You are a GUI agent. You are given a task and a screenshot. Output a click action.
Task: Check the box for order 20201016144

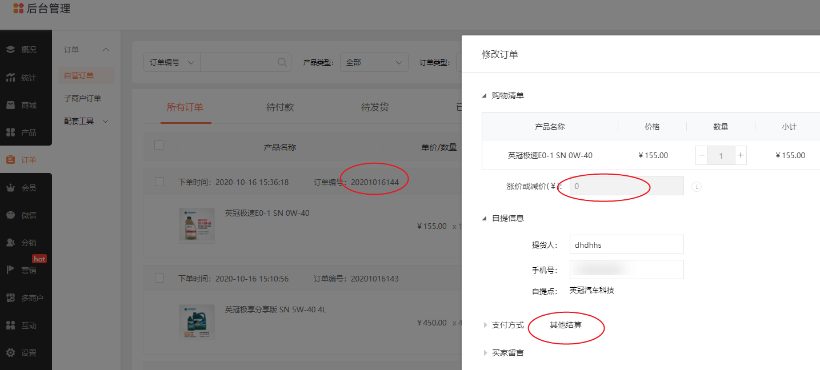tap(159, 182)
